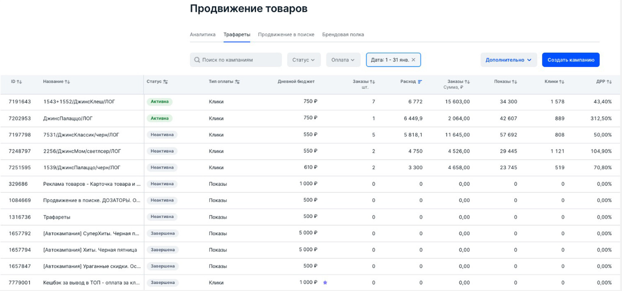Open the Продвижение в поиске tab
Screen dimensions: 622x291
[286, 35]
